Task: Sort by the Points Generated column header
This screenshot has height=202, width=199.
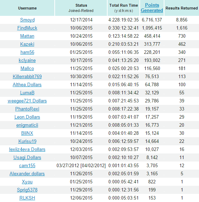Action: 152,8
